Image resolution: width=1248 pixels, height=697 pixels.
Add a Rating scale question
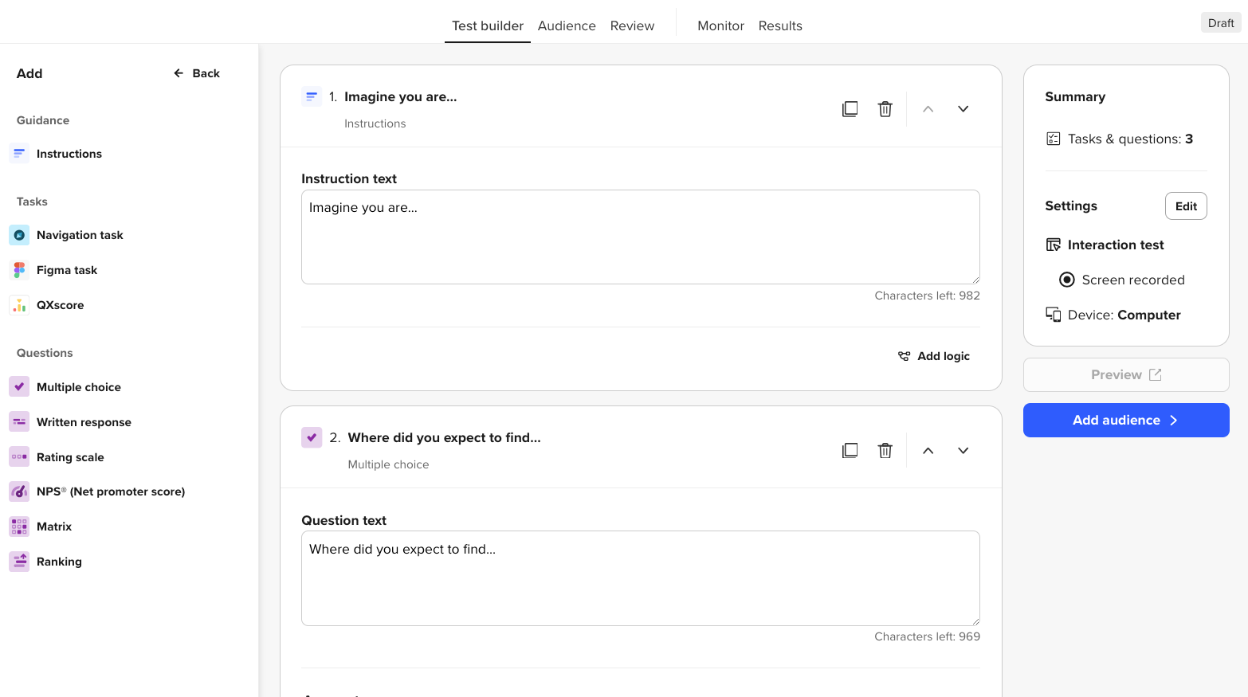[x=19, y=456]
